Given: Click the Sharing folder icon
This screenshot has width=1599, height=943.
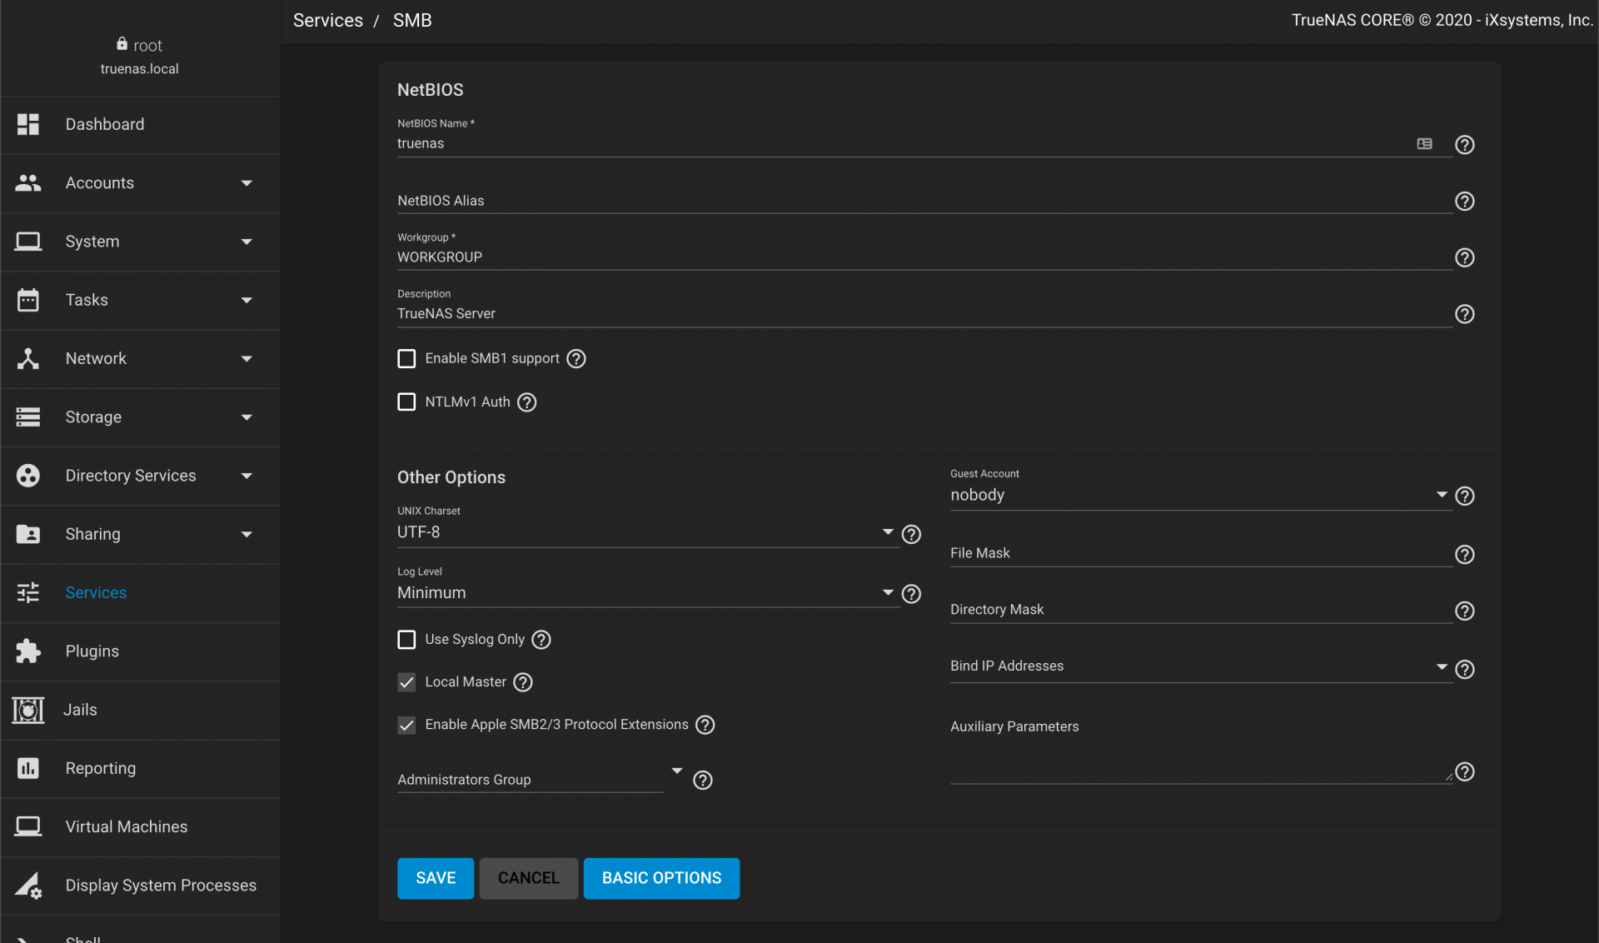Looking at the screenshot, I should point(28,534).
